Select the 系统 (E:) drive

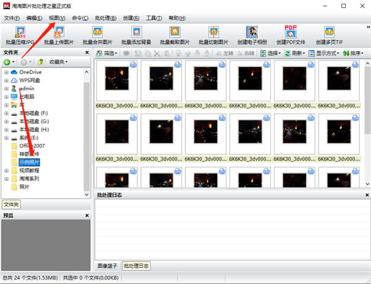pos(29,138)
